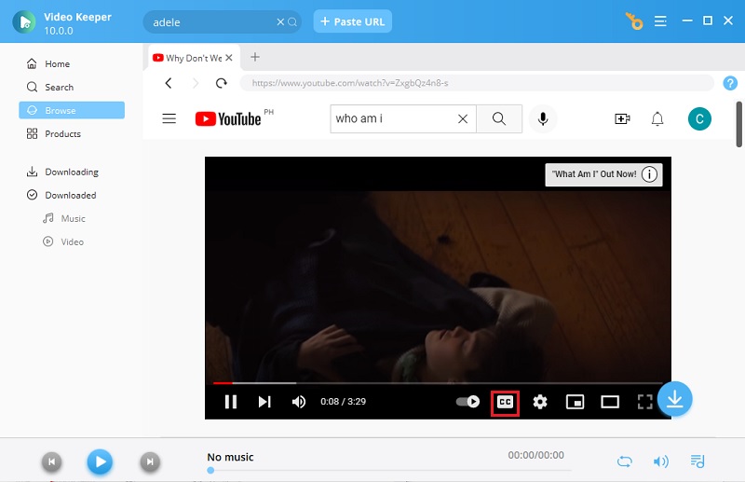
Task: Click the music progress slider
Action: point(389,470)
